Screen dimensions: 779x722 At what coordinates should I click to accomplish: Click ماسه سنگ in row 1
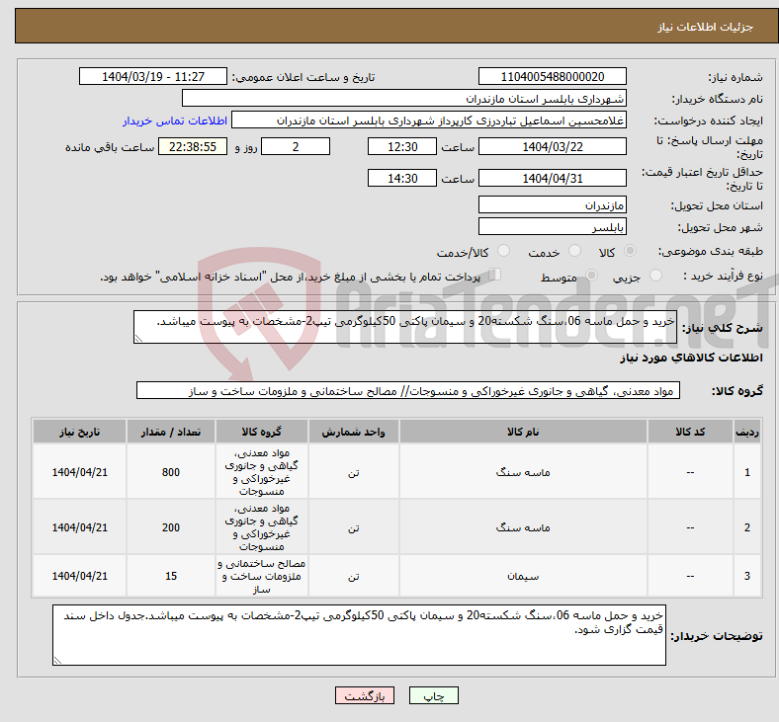pos(523,472)
